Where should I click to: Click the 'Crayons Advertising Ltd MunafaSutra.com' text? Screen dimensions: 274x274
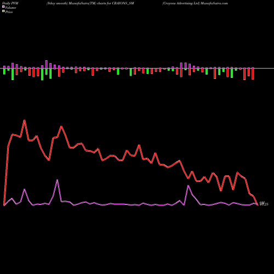coord(195,3)
